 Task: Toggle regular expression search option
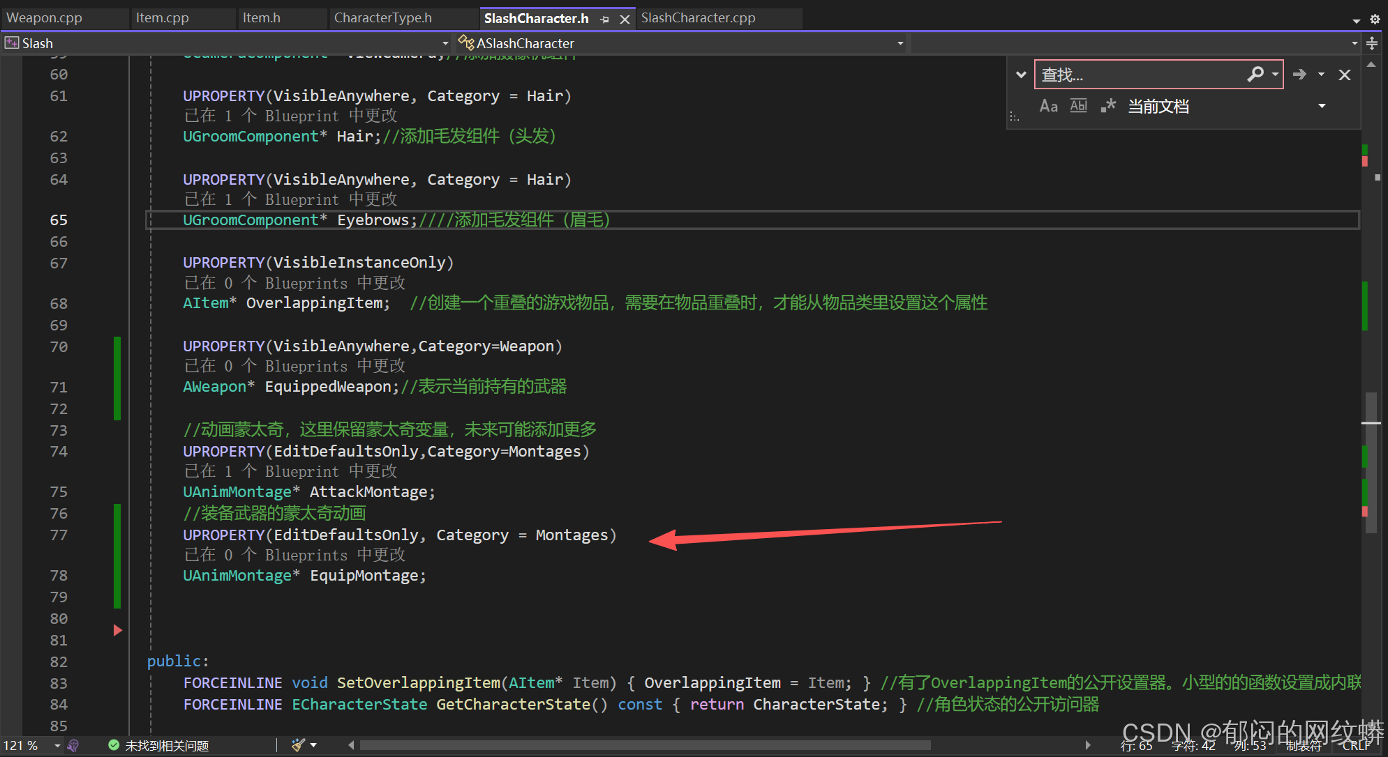tap(1108, 106)
